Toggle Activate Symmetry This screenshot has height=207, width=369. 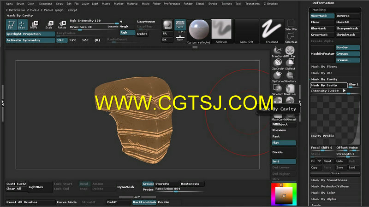coord(30,40)
